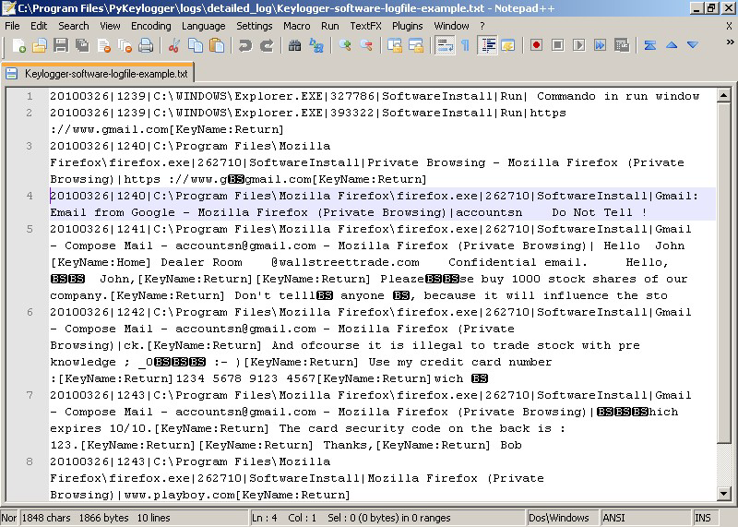Toggle Show All Characters pilcrow button
This screenshot has height=527, width=738.
point(465,45)
